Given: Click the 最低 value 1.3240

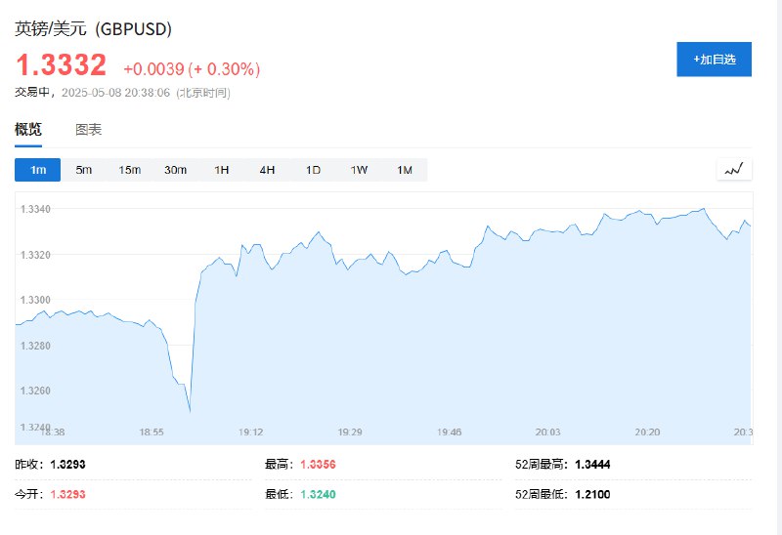Looking at the screenshot, I should point(318,494).
